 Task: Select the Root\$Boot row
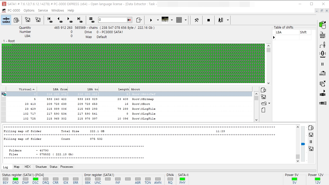(x=127, y=104)
